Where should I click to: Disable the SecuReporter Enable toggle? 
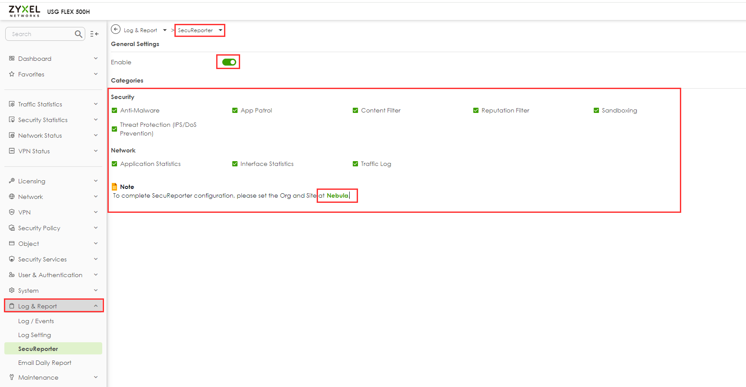click(229, 62)
